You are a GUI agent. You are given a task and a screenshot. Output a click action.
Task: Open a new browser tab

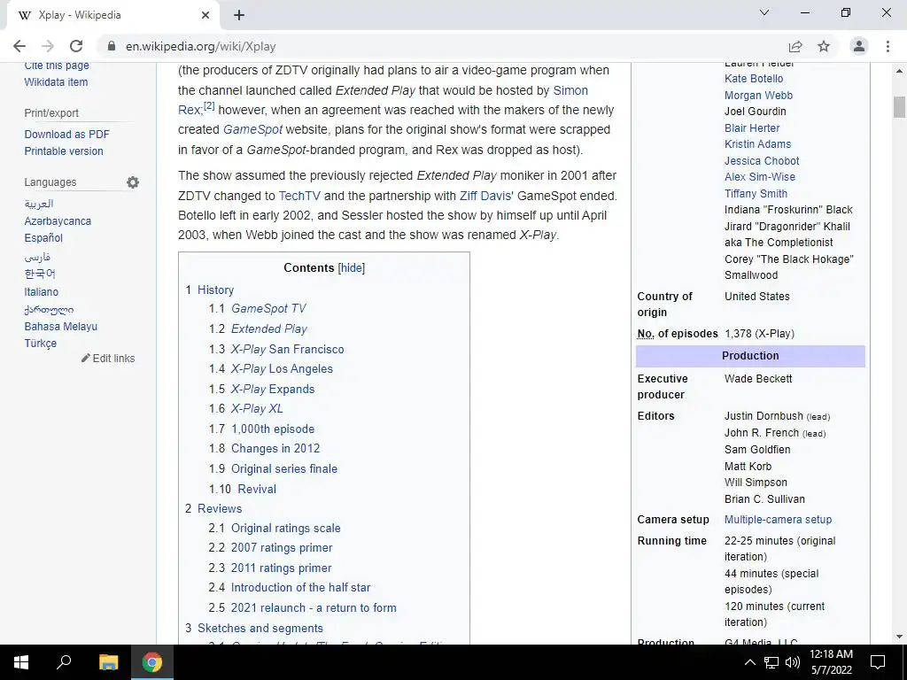pyautogui.click(x=239, y=16)
